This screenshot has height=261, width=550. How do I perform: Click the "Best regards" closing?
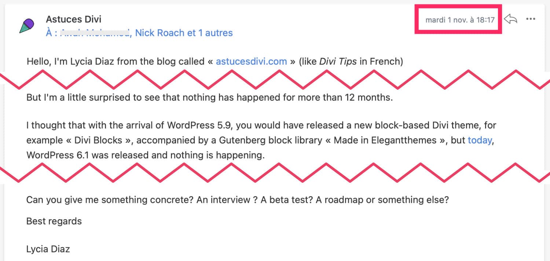(54, 221)
